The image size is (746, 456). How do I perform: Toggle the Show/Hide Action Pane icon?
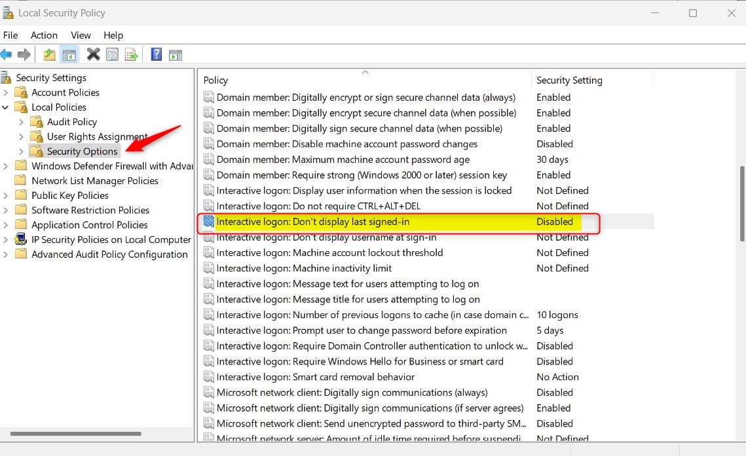tap(175, 54)
